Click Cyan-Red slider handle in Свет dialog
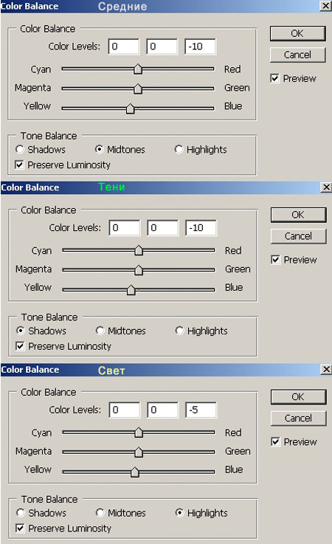The height and width of the screenshot is (544, 332). pos(139,433)
